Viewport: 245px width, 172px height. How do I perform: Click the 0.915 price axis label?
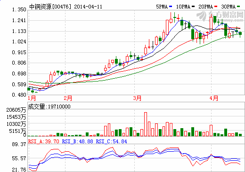pos(19,52)
